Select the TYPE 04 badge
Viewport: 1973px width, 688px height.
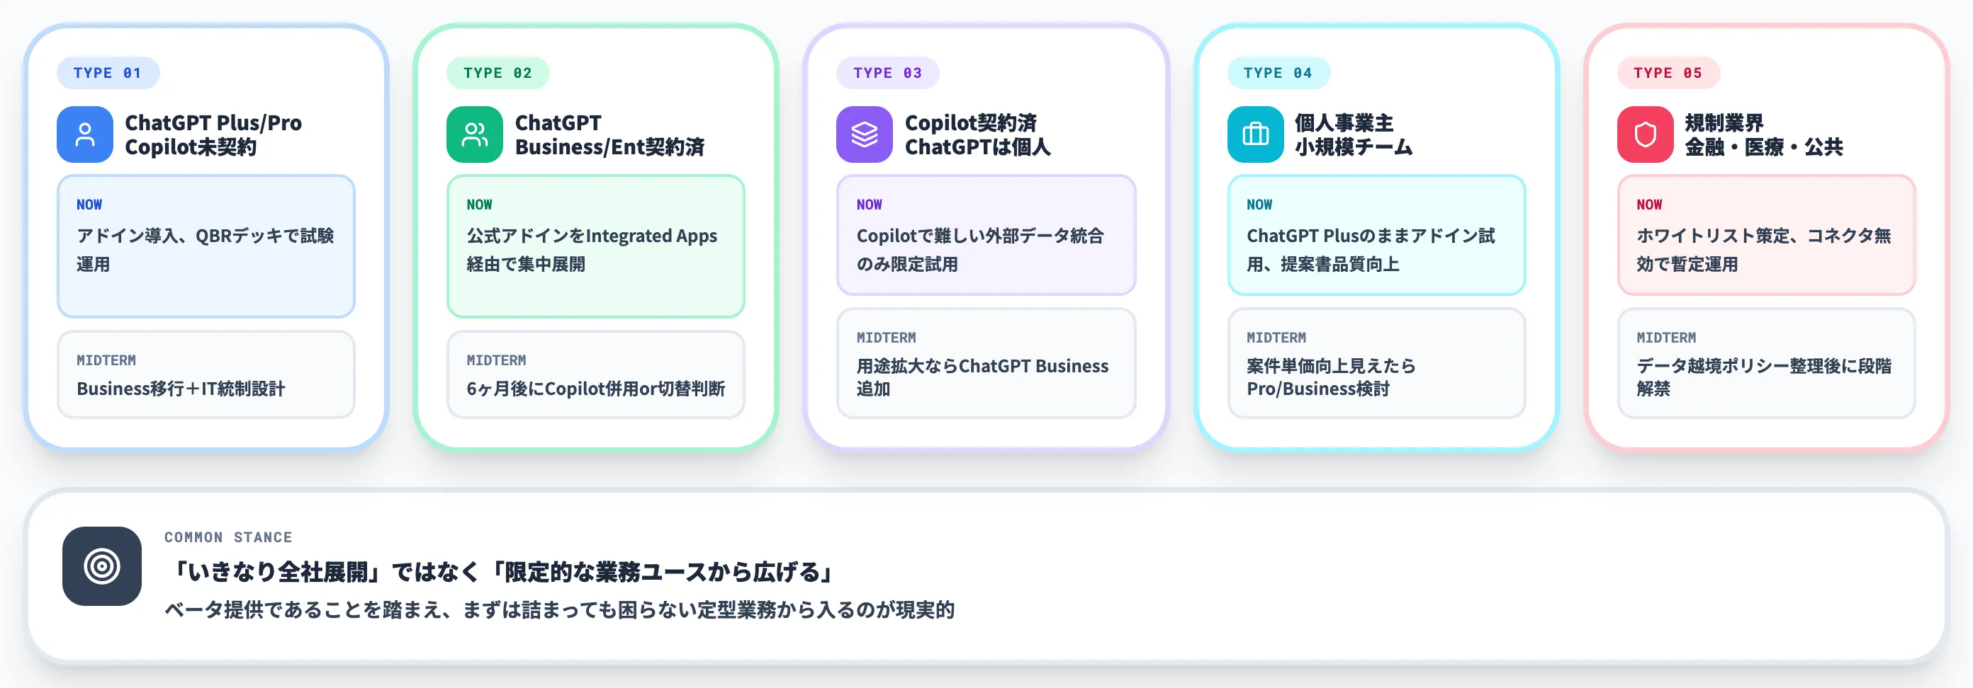[1278, 73]
